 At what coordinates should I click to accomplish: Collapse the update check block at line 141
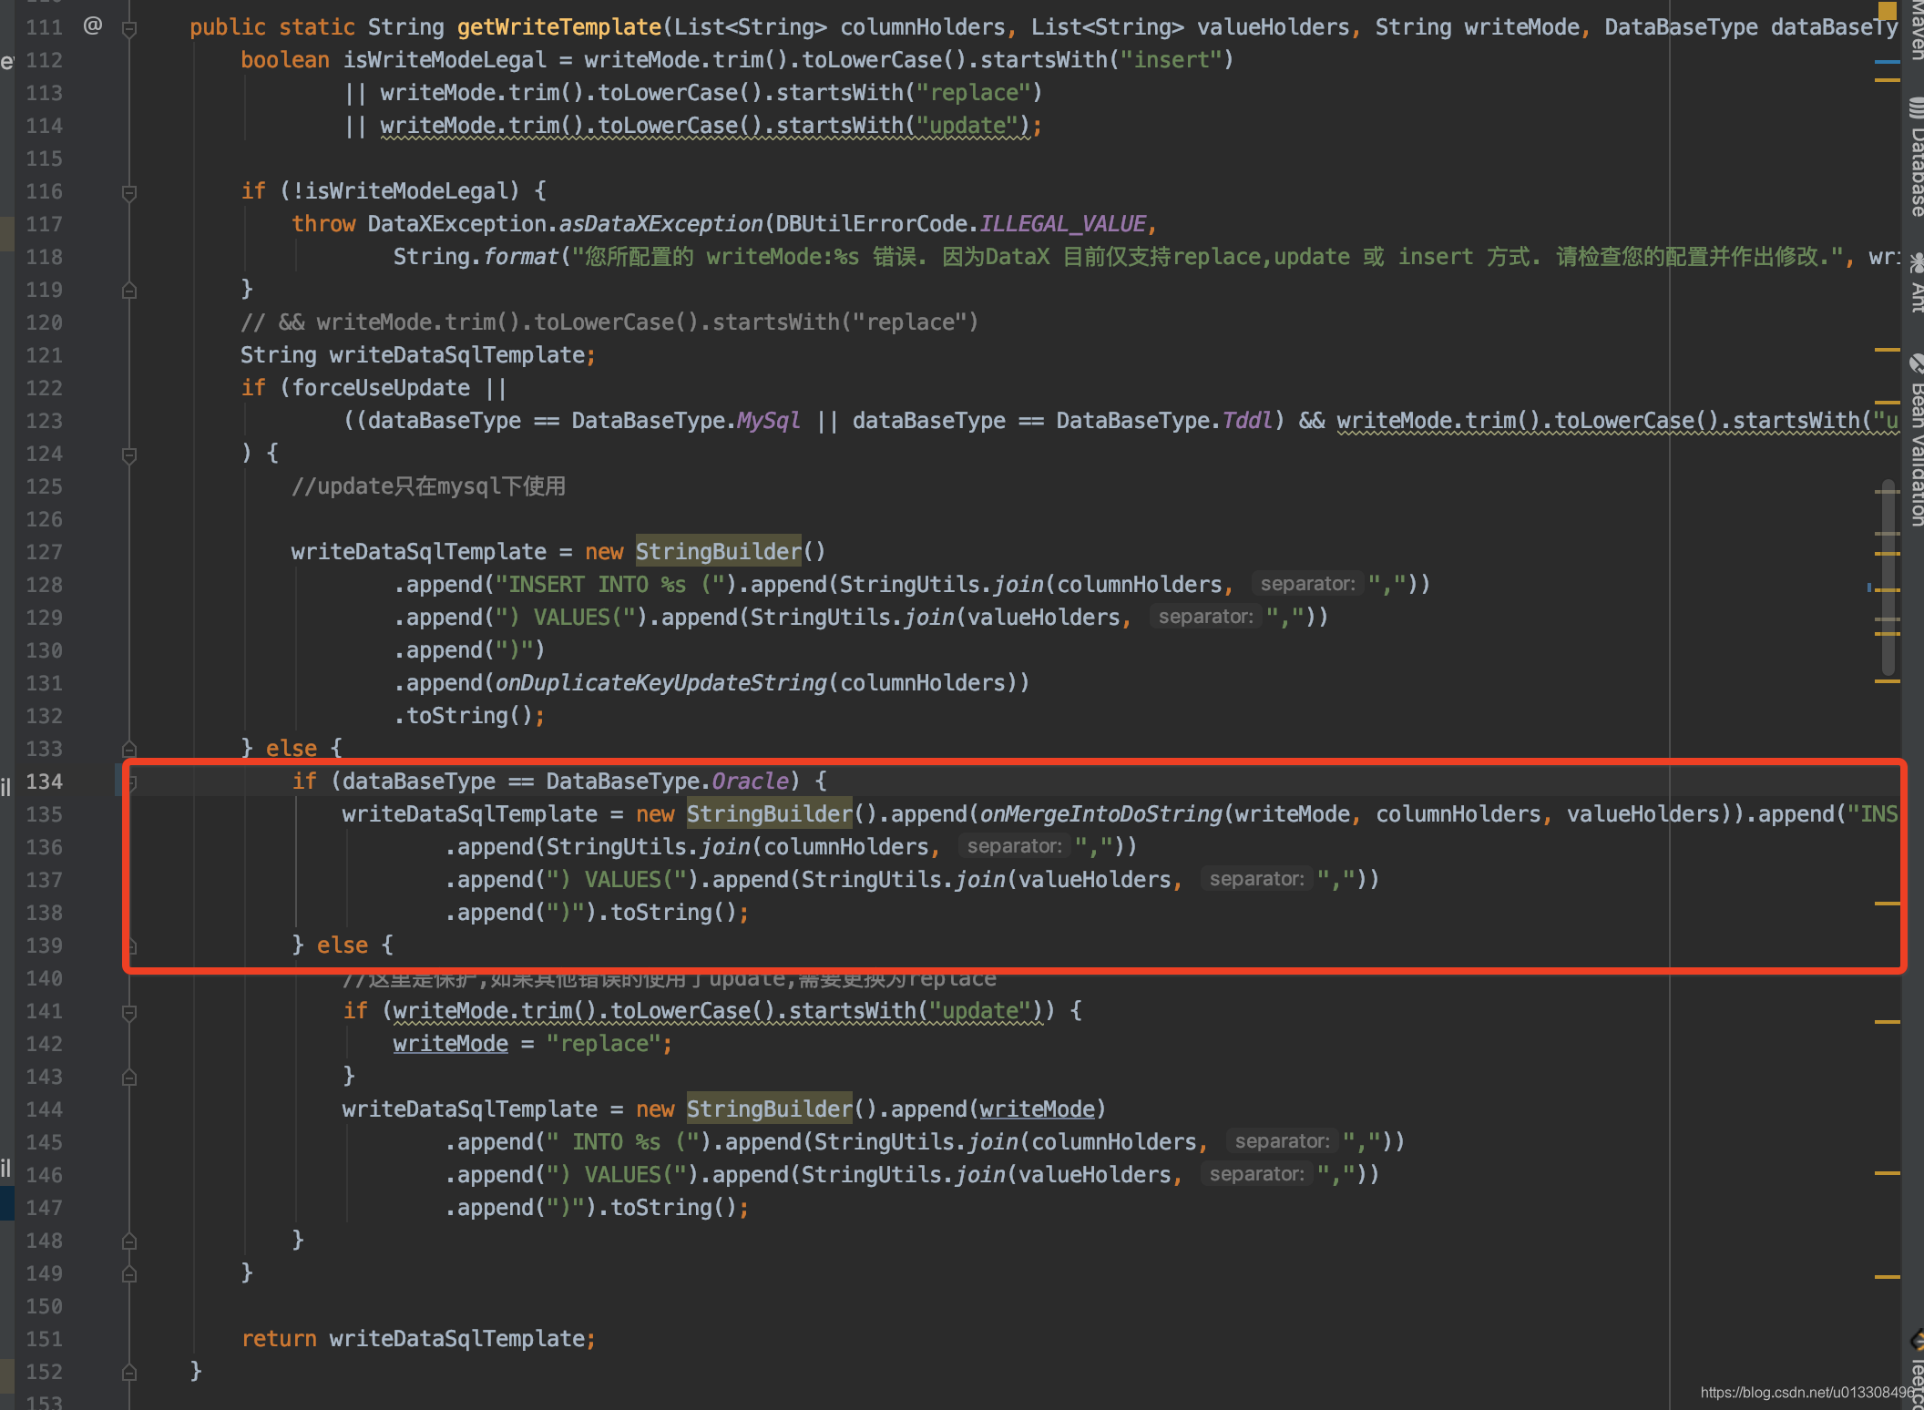[129, 1012]
